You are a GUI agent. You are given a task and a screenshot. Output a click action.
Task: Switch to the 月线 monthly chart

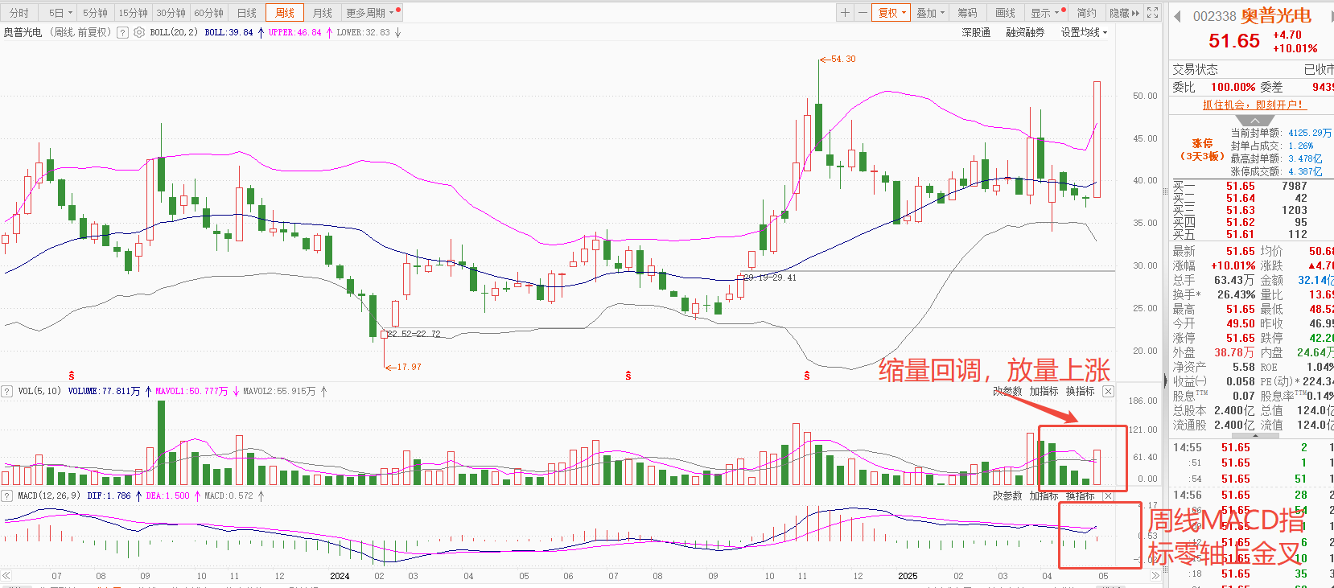click(x=323, y=13)
